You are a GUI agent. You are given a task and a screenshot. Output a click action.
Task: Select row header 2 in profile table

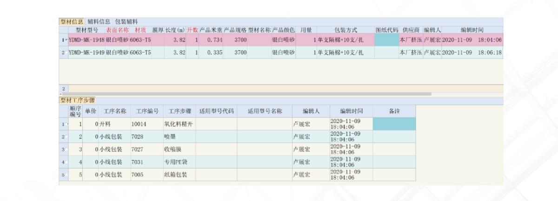pyautogui.click(x=64, y=53)
